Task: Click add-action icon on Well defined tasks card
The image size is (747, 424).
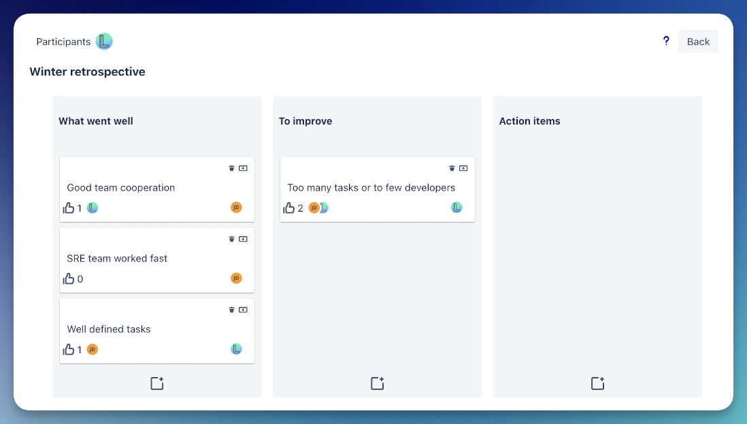Action: 243,310
